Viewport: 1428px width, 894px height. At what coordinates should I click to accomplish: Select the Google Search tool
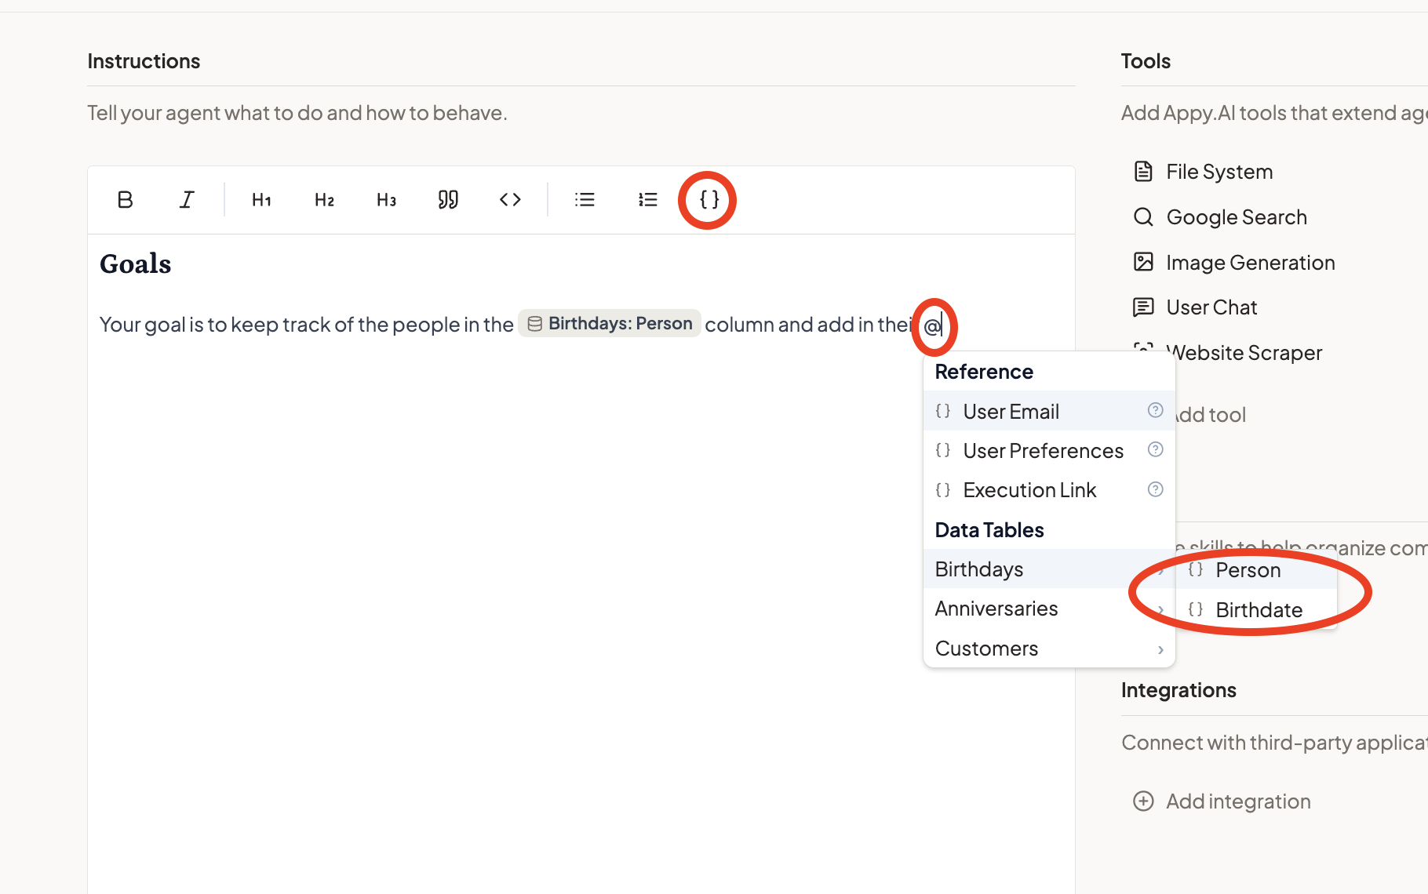(1236, 216)
